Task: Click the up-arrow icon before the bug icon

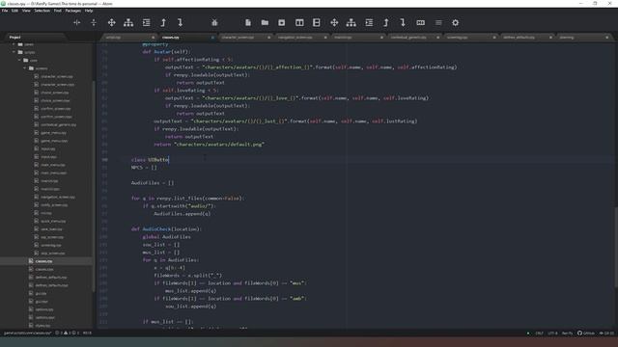Action: click(x=163, y=22)
